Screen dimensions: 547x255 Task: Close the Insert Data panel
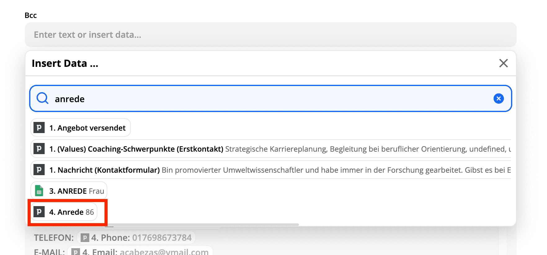click(504, 63)
